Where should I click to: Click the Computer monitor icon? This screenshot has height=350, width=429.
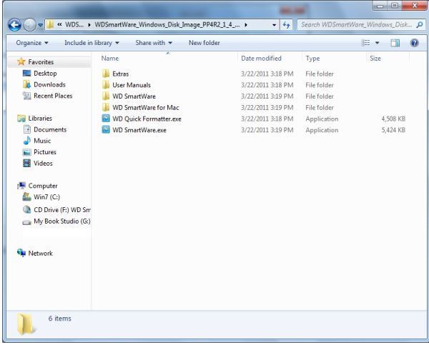pyautogui.click(x=21, y=186)
